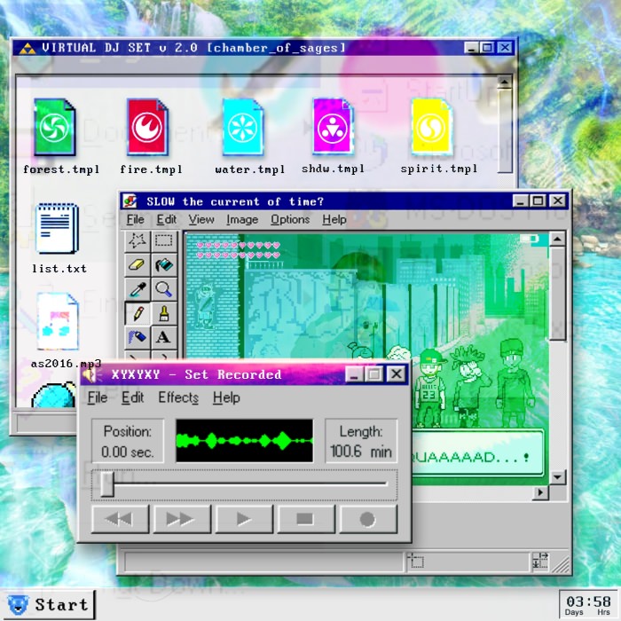
Task: Select the Fill bucket tool
Action: (x=163, y=265)
